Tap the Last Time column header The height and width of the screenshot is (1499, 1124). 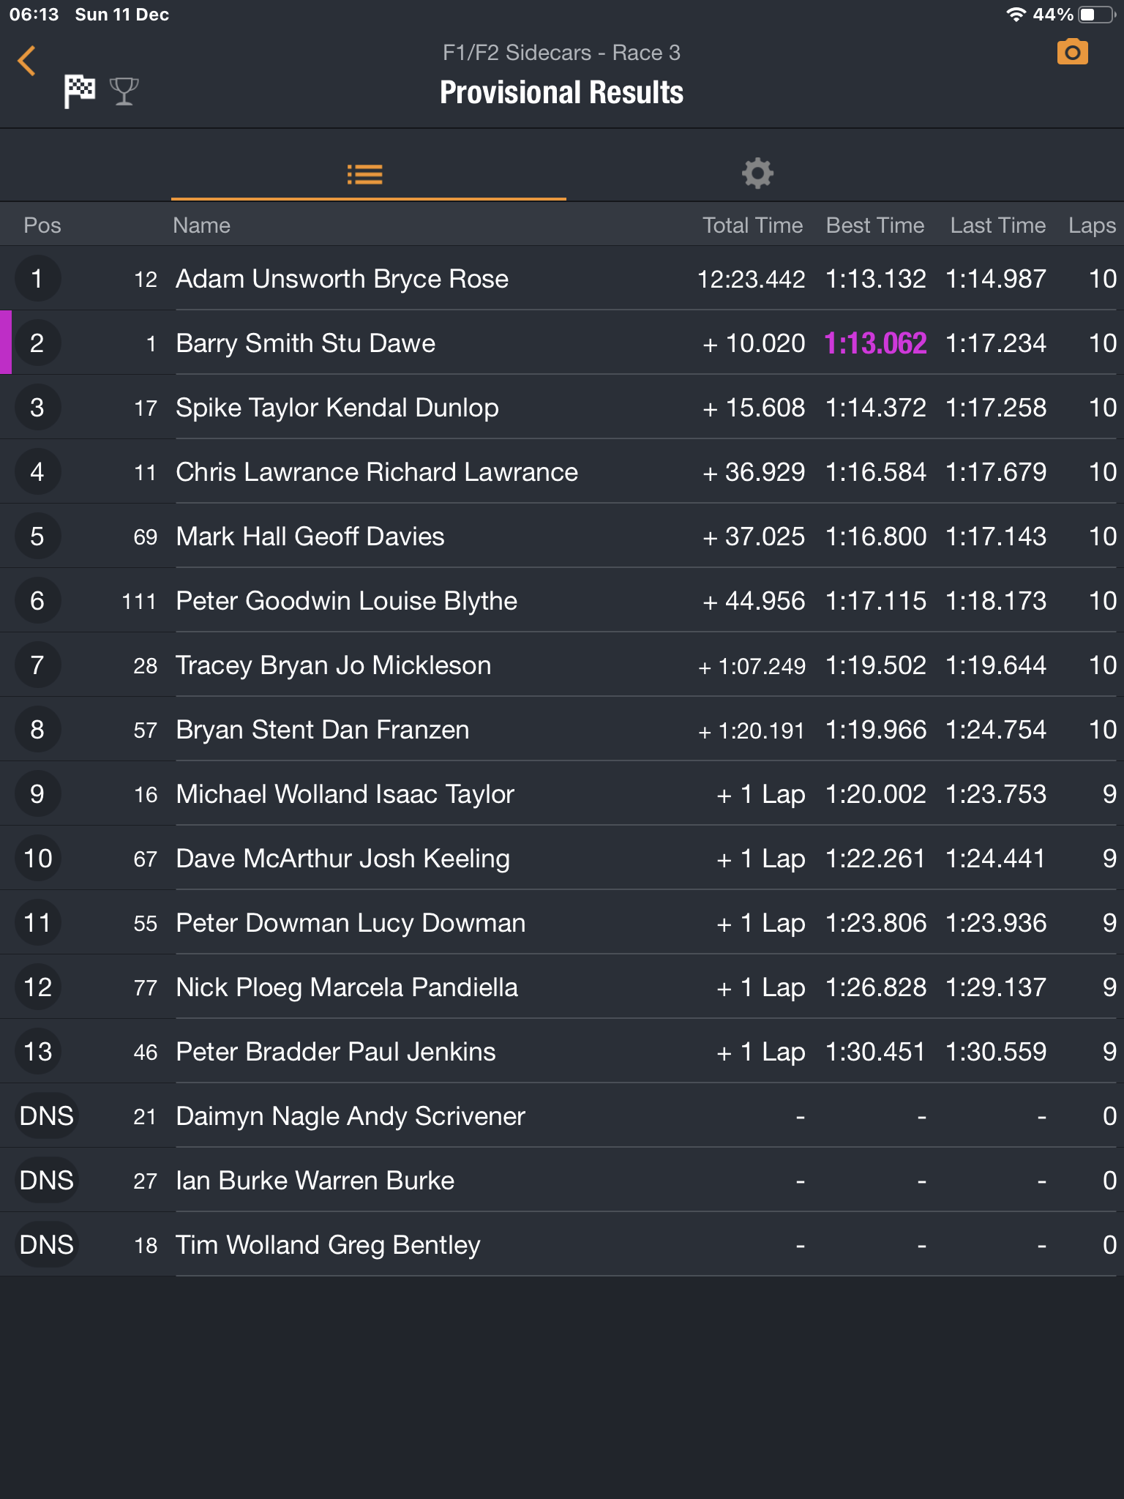coord(997,225)
